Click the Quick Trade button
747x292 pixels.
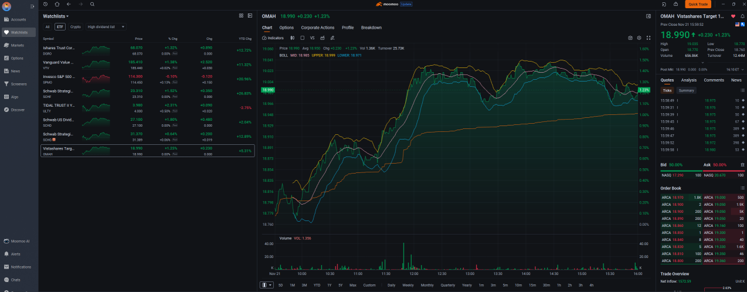pyautogui.click(x=698, y=4)
